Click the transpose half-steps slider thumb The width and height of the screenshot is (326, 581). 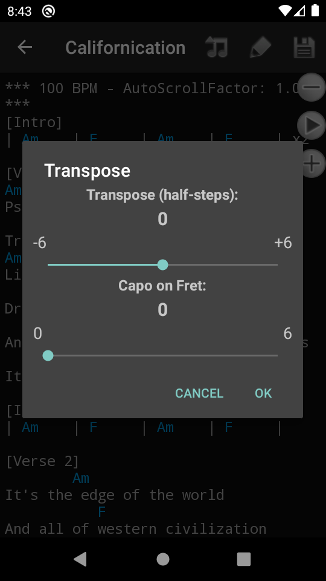tap(162, 265)
